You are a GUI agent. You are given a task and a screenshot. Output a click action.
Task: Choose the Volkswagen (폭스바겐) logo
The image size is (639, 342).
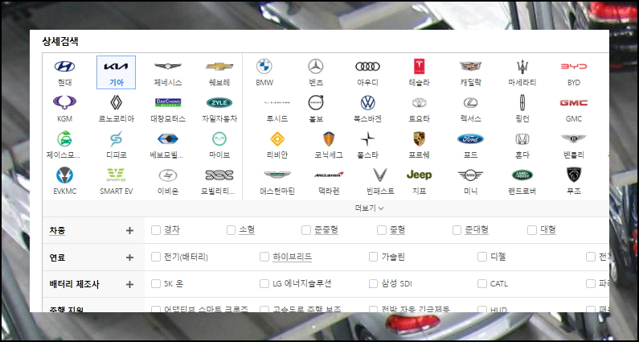[367, 102]
